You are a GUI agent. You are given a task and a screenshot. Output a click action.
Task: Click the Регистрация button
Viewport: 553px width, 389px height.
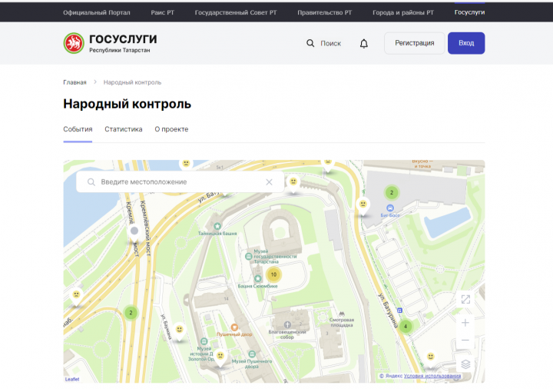pos(415,43)
